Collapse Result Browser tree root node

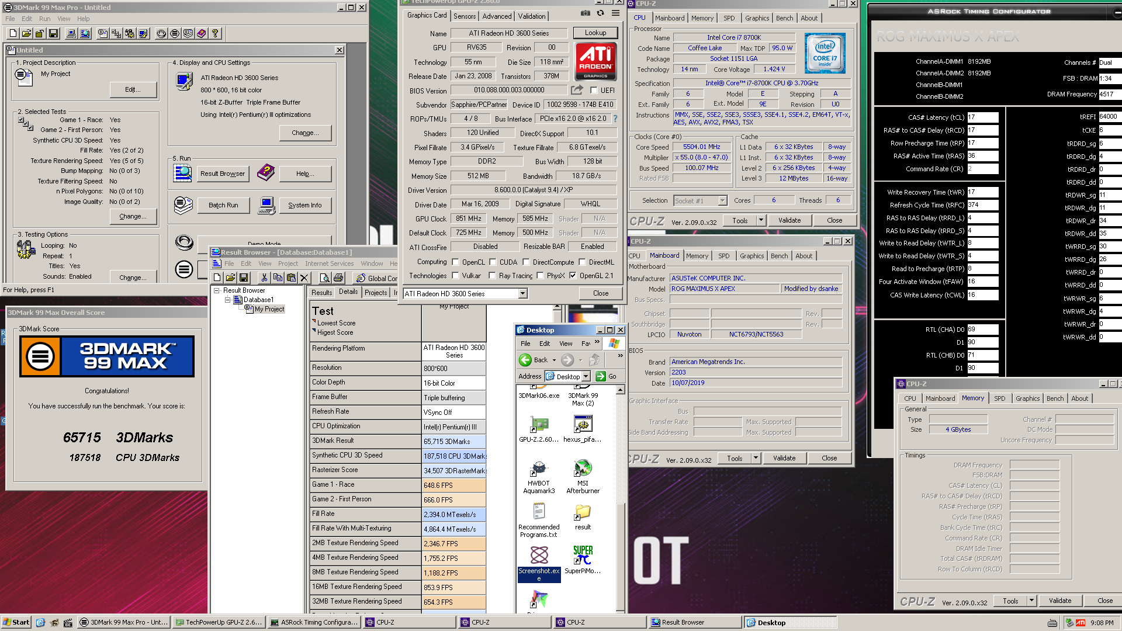point(217,290)
